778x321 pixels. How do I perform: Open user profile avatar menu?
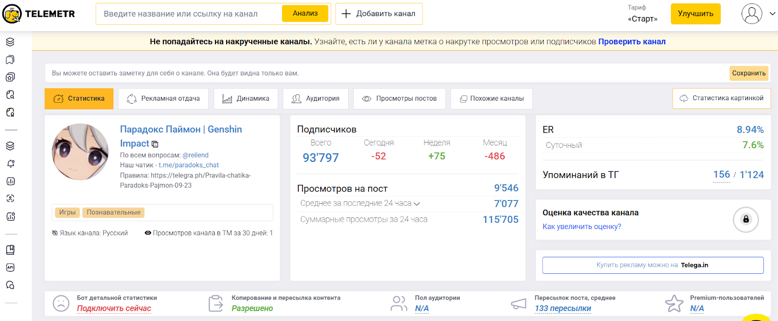[751, 14]
